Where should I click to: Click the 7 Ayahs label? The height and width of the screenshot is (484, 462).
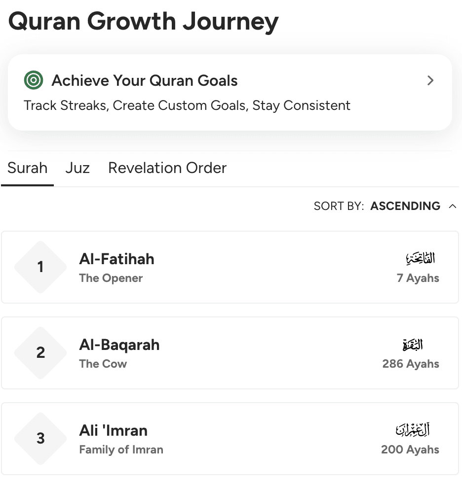(418, 278)
